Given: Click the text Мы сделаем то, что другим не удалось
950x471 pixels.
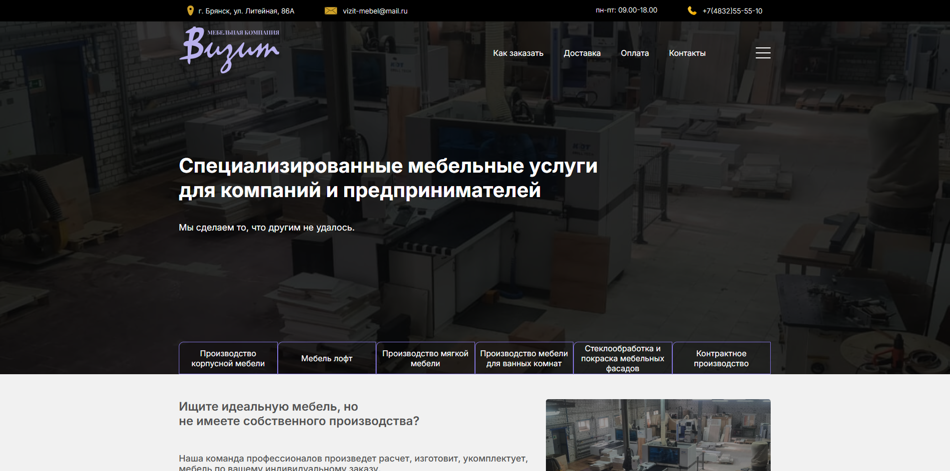Looking at the screenshot, I should coord(267,228).
